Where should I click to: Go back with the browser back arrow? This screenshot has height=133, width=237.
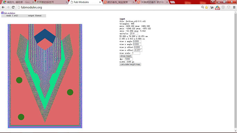3,7
